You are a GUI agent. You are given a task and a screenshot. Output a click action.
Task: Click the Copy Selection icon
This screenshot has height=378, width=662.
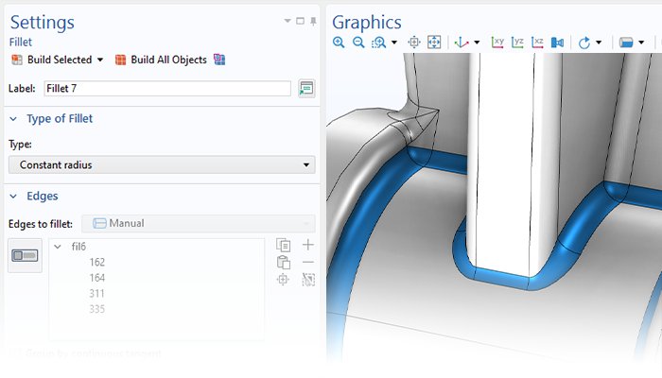[284, 245]
